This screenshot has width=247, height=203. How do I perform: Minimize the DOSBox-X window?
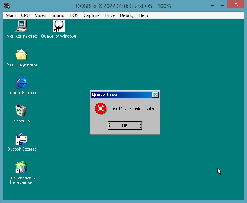(x=212, y=5)
